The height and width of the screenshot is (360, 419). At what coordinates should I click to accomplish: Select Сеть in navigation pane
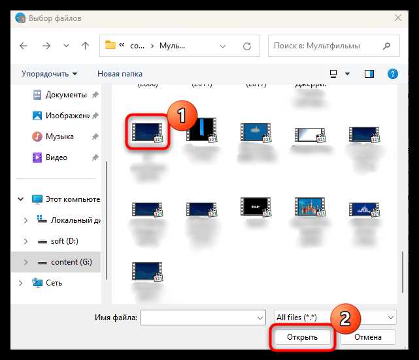[47, 283]
